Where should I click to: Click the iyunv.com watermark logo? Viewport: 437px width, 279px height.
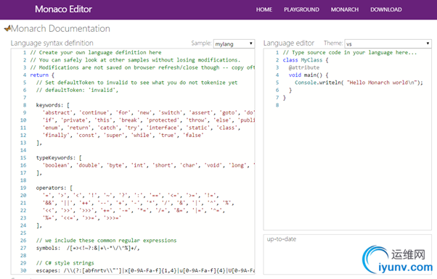pos(397,259)
